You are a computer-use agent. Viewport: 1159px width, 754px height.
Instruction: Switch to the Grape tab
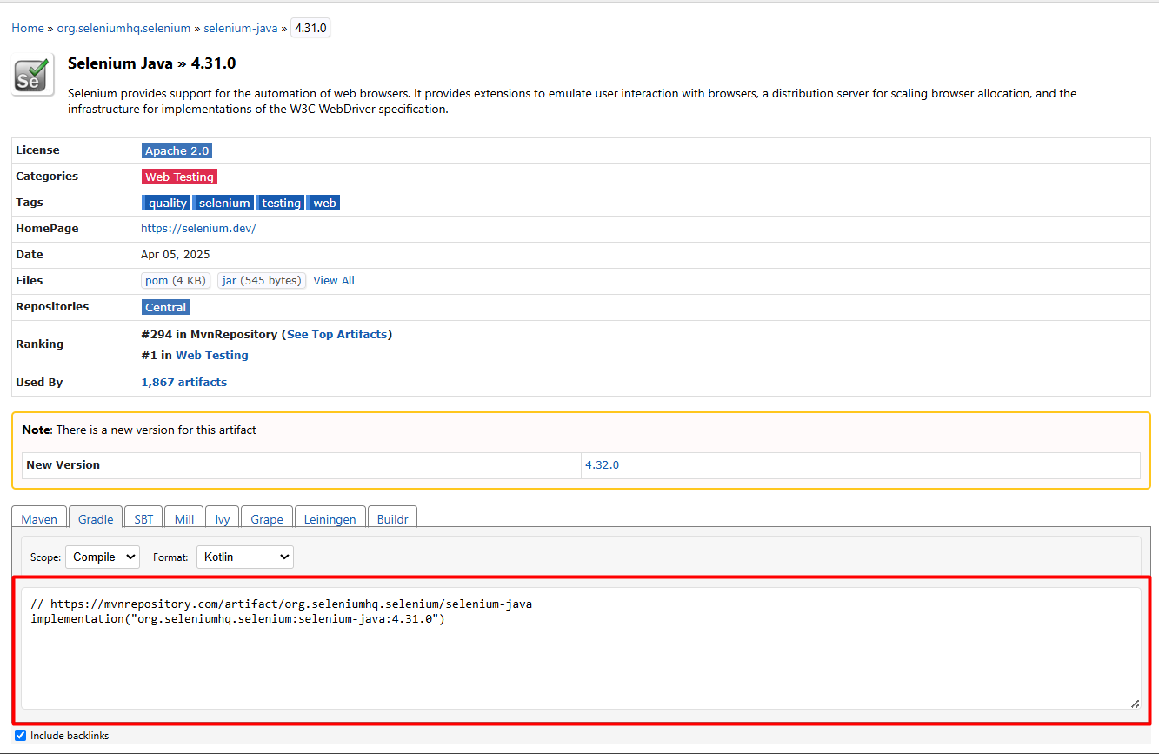267,518
